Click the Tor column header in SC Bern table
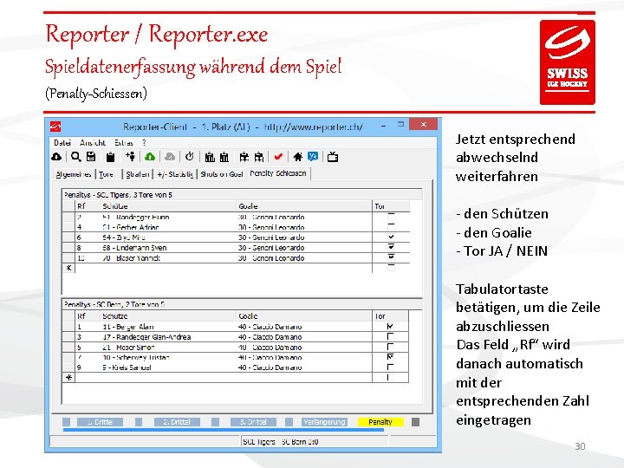Image resolution: width=624 pixels, height=468 pixels. (390, 316)
